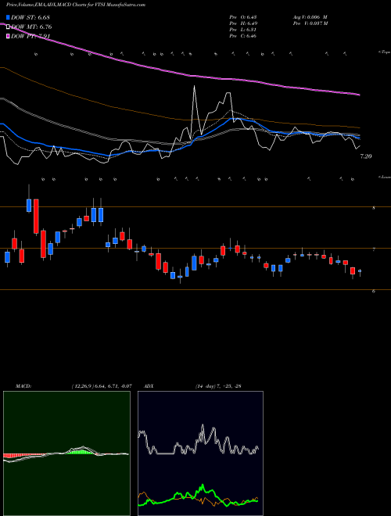
Task: Click the 'Pre L: 6.31' low value
Action: 243,29
